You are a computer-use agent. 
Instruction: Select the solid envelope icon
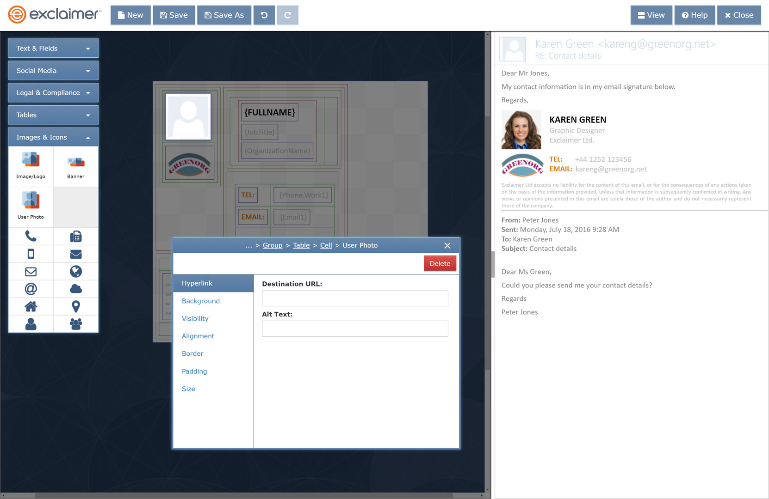[76, 254]
